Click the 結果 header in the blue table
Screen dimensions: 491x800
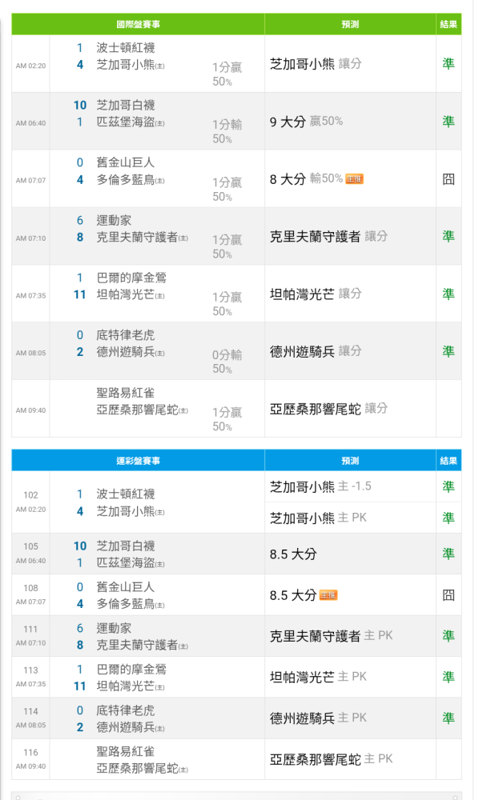click(x=449, y=461)
